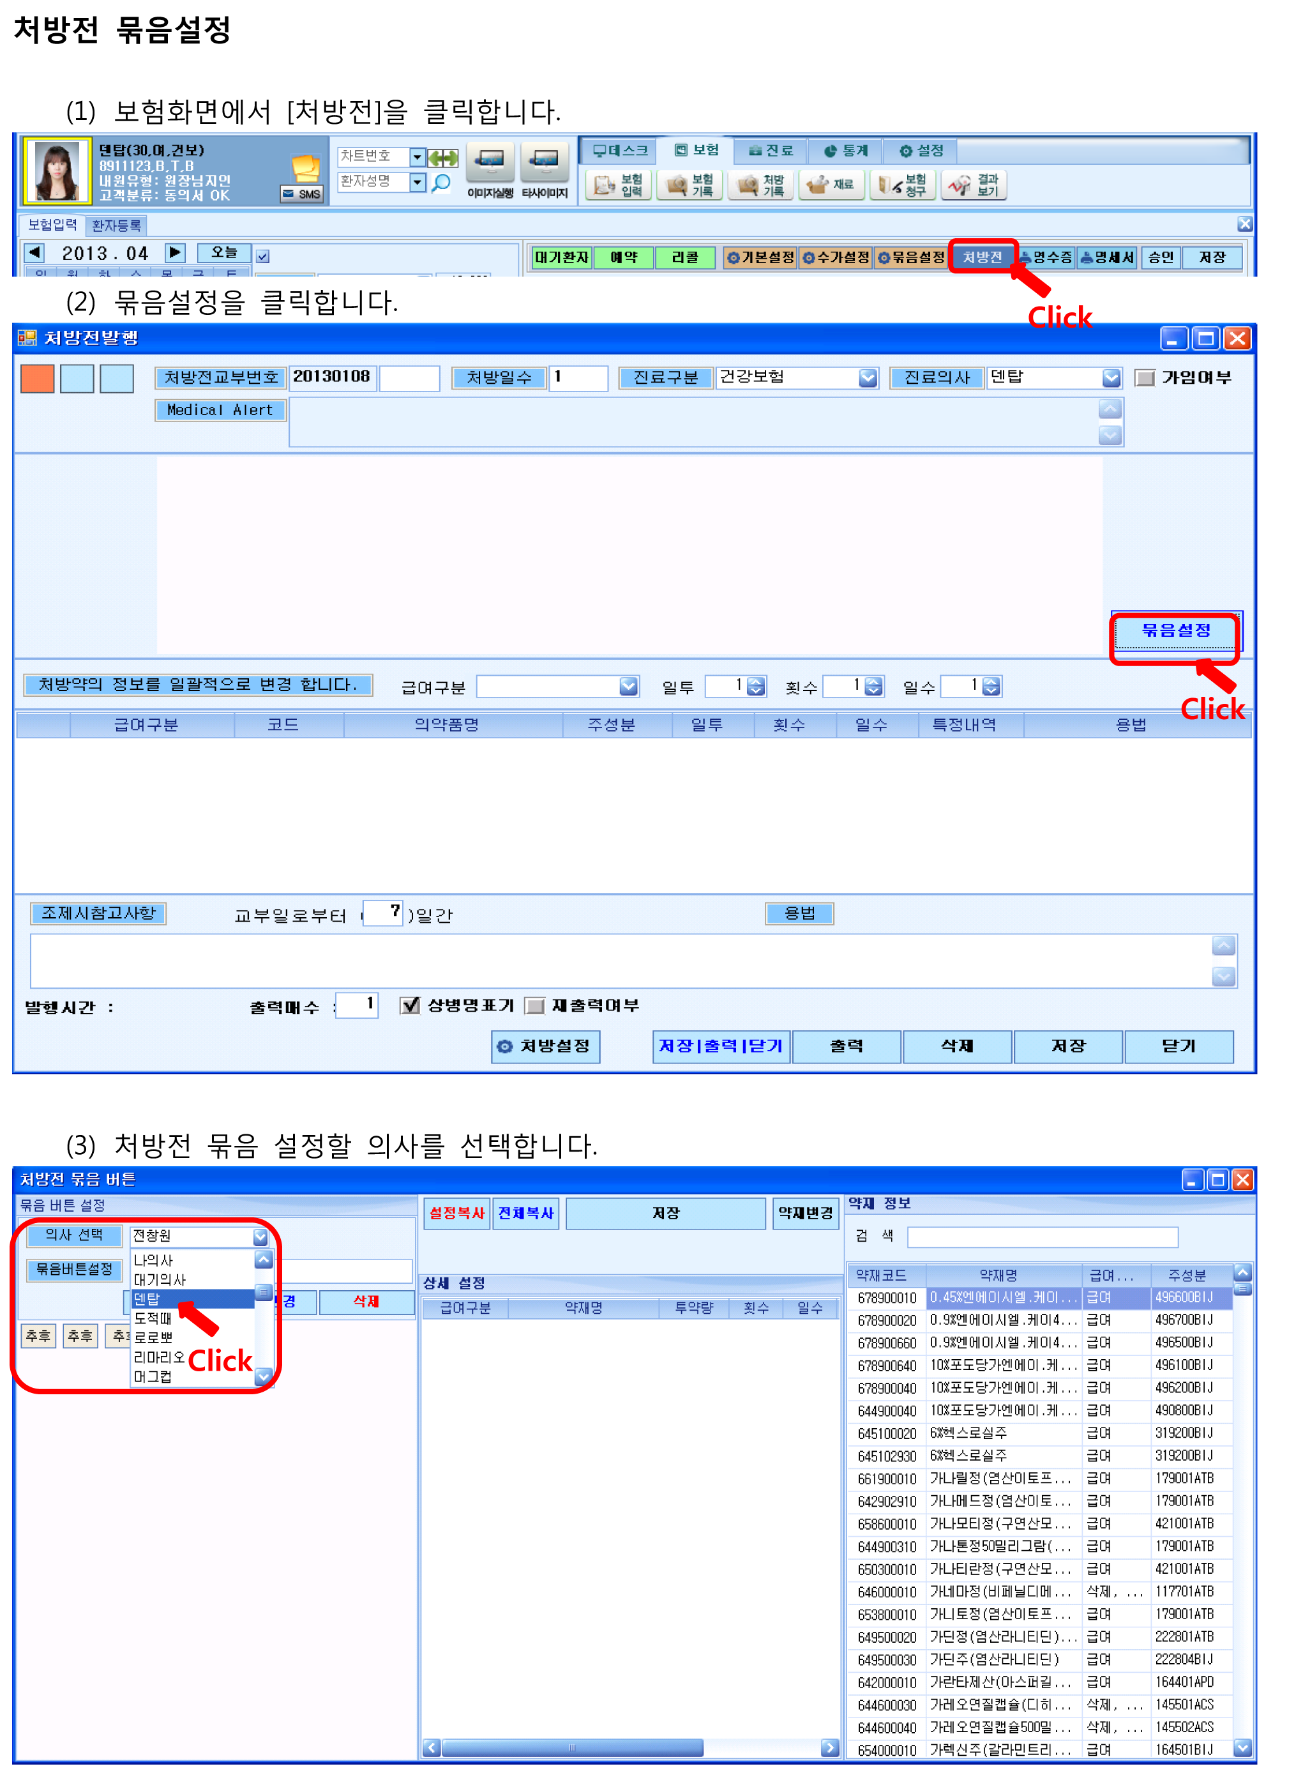
Task: Collapse 의사 선택 dropdown showing 전창원
Action: coord(260,1237)
